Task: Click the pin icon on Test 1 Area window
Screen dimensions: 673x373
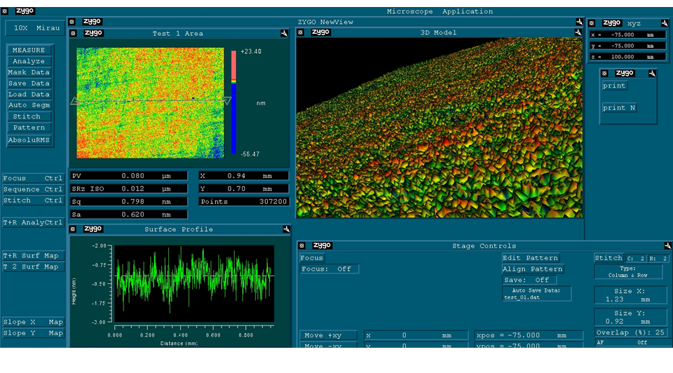Action: click(284, 34)
